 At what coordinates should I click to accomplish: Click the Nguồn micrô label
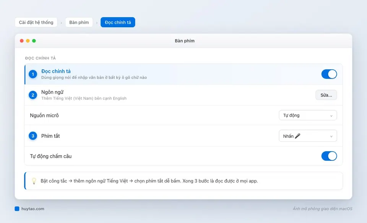[44, 115]
